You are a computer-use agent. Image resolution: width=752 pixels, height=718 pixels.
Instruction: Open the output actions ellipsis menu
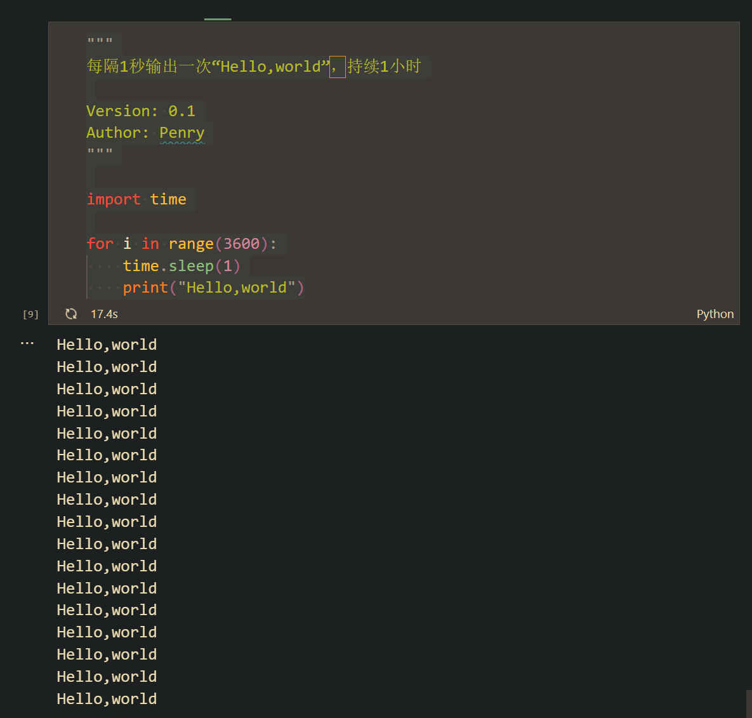point(27,343)
